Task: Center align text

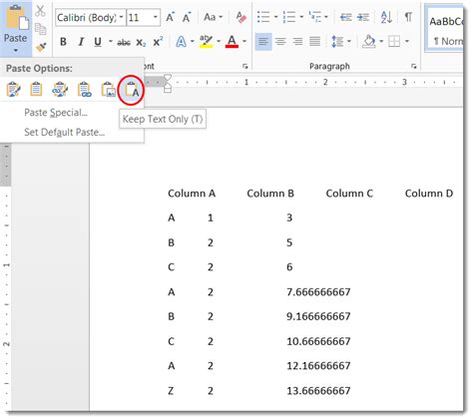Action: 280,42
